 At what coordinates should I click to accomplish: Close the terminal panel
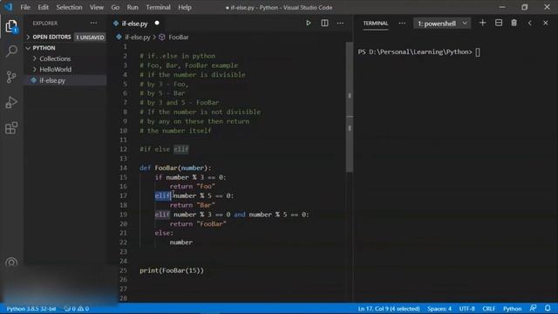coord(546,24)
